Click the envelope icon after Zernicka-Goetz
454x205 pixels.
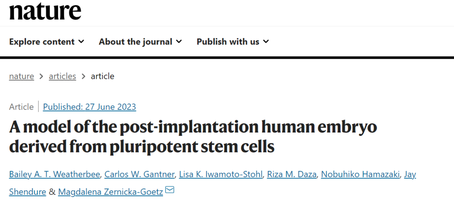(x=170, y=191)
